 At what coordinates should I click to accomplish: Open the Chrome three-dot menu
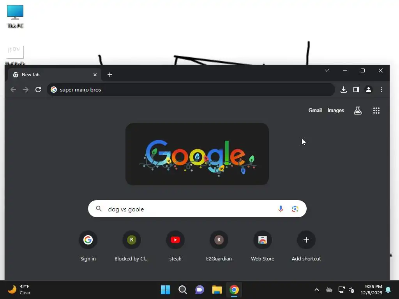381,90
